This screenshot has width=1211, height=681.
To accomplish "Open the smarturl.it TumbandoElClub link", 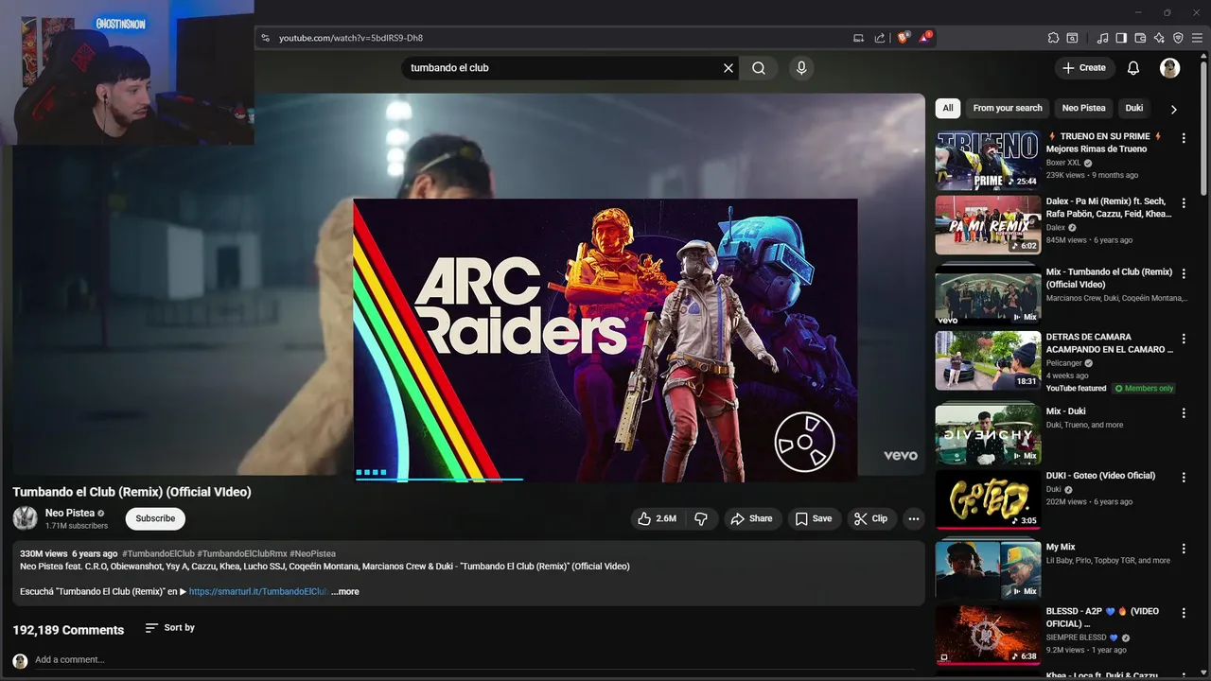I will (257, 592).
